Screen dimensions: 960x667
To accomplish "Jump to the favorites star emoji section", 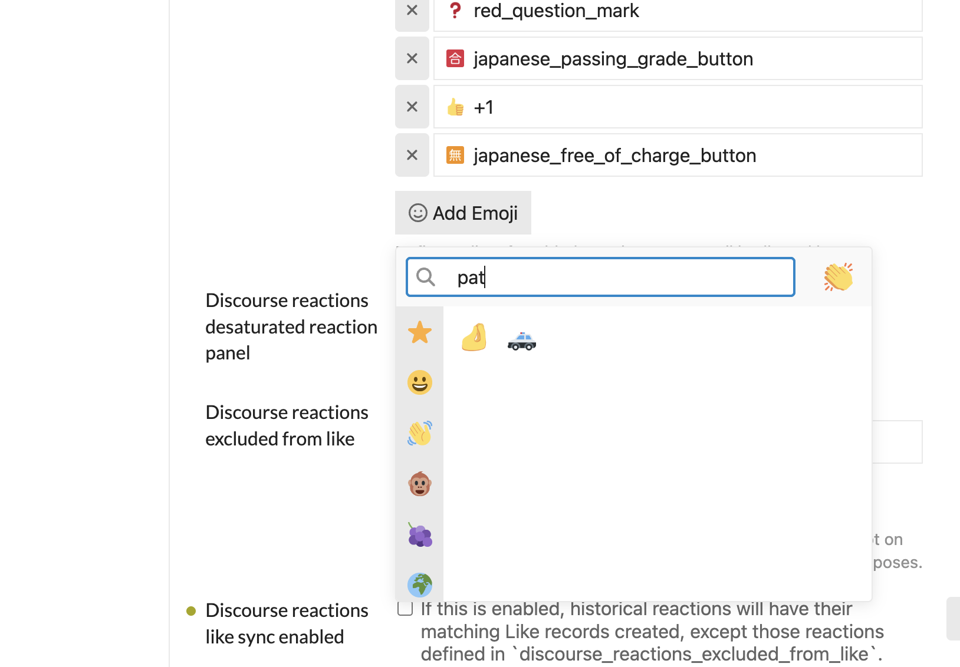I will pyautogui.click(x=420, y=332).
